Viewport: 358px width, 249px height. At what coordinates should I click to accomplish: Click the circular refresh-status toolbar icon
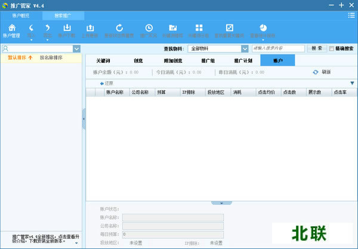click(119, 28)
